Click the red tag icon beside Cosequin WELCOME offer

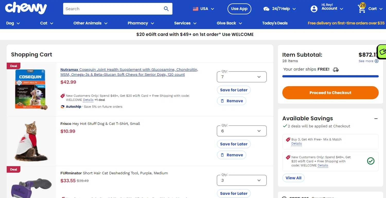(x=63, y=96)
